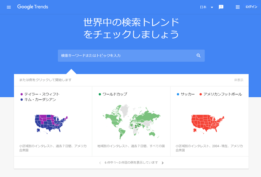261x177 pixels.
Task: Hide examples using 非表示 link
Action: [238, 80]
